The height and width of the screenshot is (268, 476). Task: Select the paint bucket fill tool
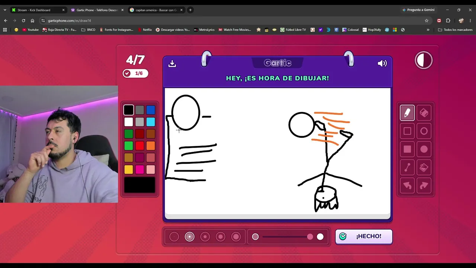point(424,167)
